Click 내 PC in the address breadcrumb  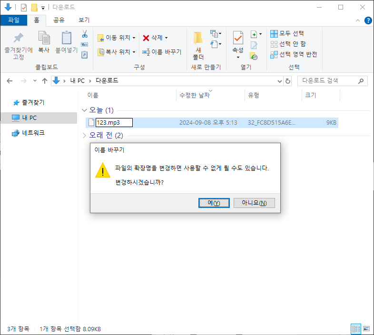[x=77, y=81]
